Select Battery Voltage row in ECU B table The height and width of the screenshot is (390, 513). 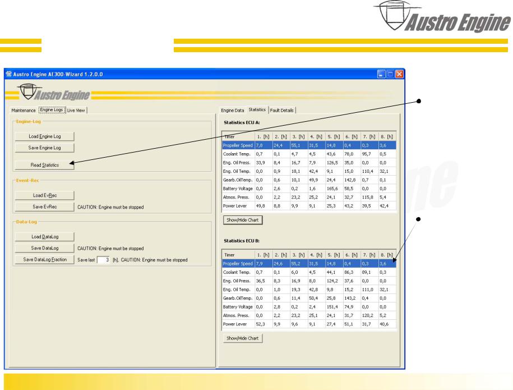click(309, 307)
